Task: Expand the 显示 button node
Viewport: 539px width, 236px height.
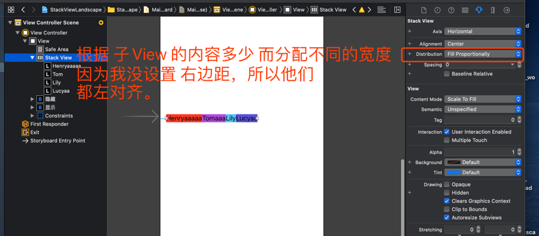Action: click(32, 107)
